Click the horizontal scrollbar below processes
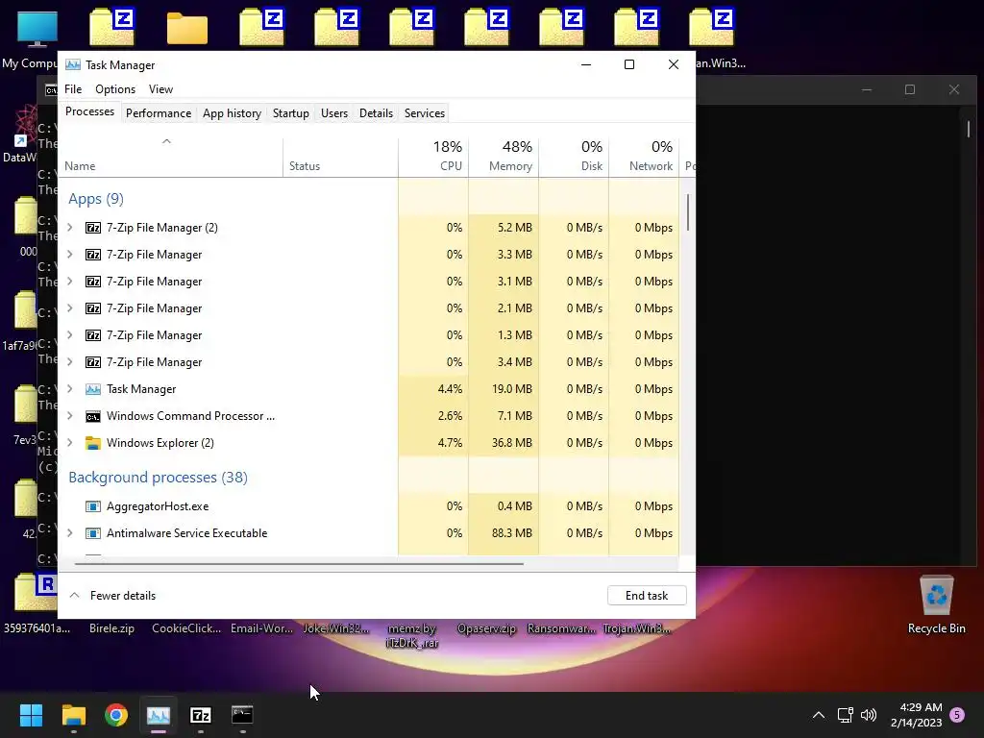Viewport: 984px width, 738px height. (300, 564)
